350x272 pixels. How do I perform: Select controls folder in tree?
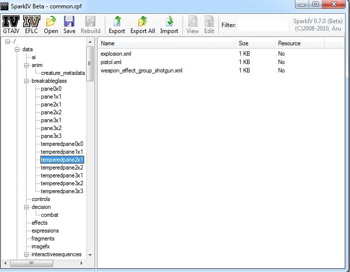(41, 199)
